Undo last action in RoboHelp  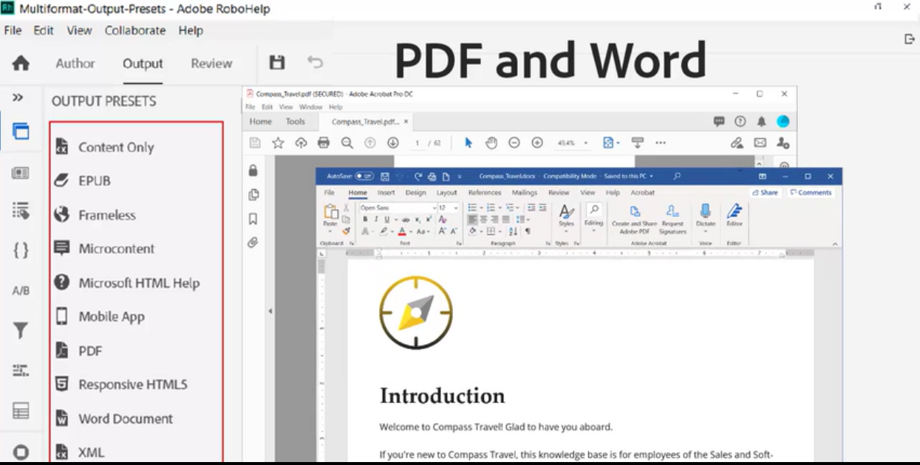316,63
